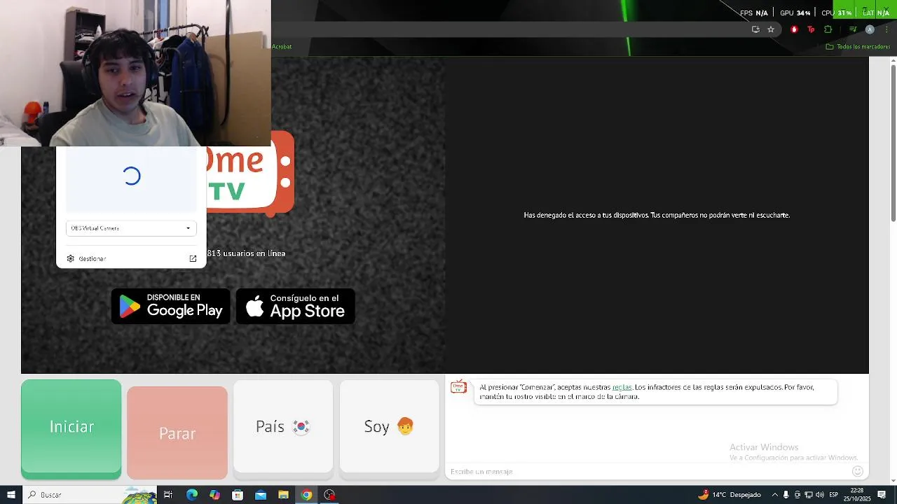The image size is (897, 504).
Task: Click the Buscar taskbar search box
Action: pos(91,495)
